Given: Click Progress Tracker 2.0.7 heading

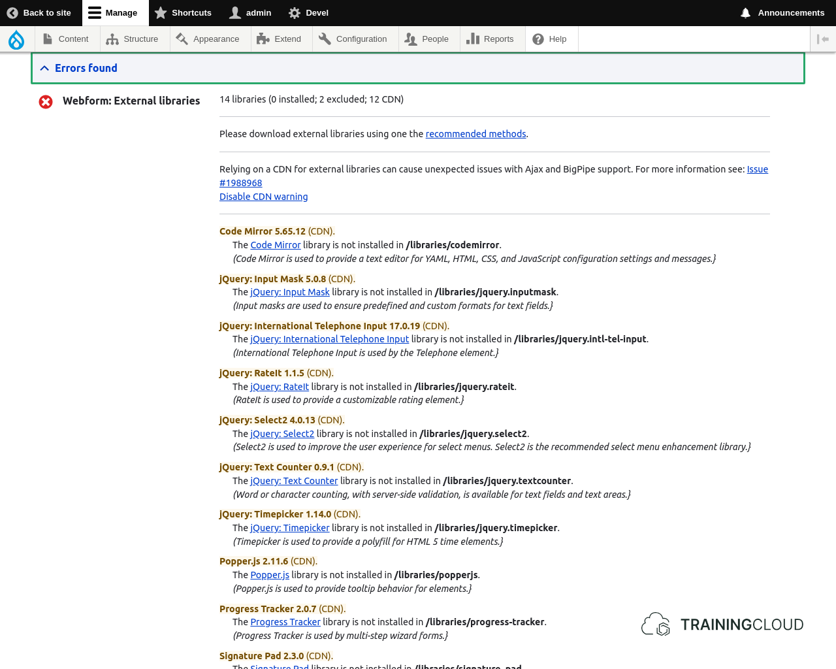Looking at the screenshot, I should pyautogui.click(x=268, y=609).
